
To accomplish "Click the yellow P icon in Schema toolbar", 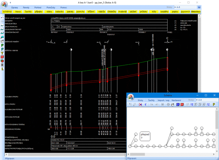I will [x=214, y=104].
